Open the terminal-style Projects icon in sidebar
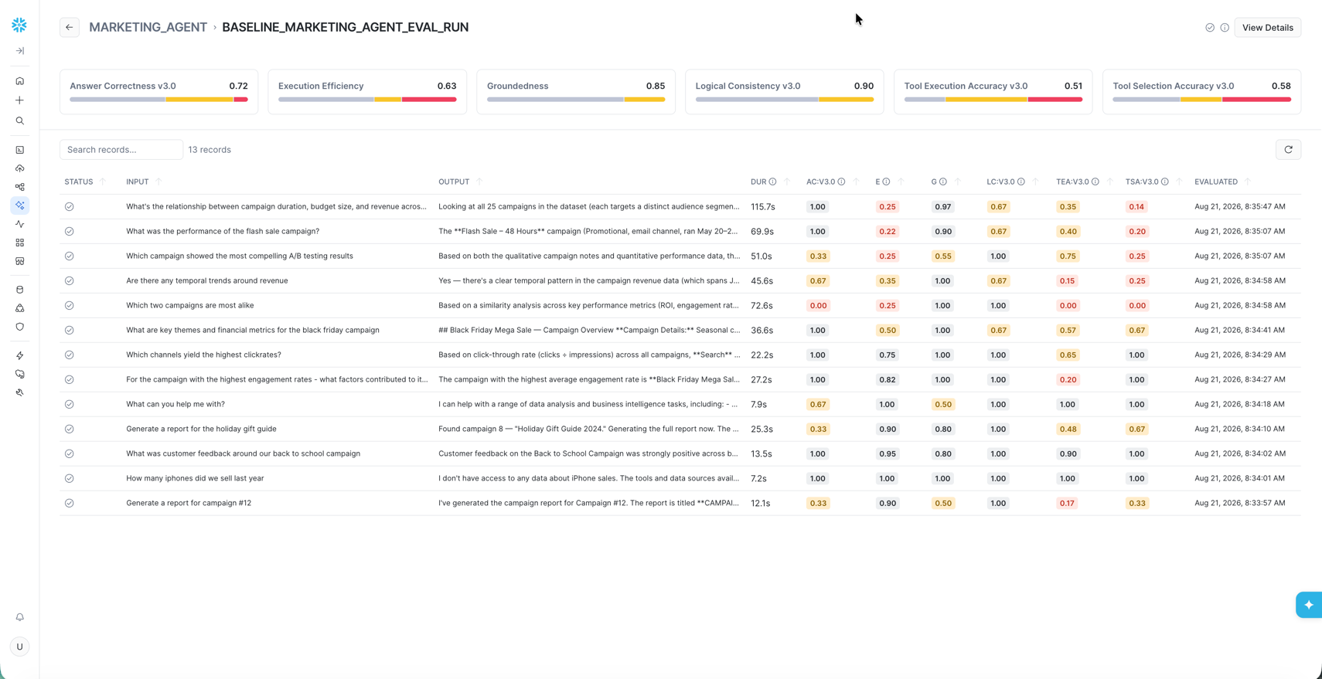 point(20,150)
